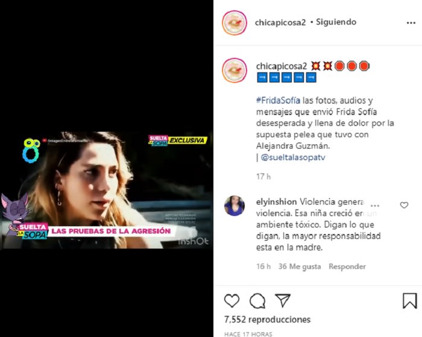Share post using paper plane icon
Screen dimensions: 422x337
[283, 300]
